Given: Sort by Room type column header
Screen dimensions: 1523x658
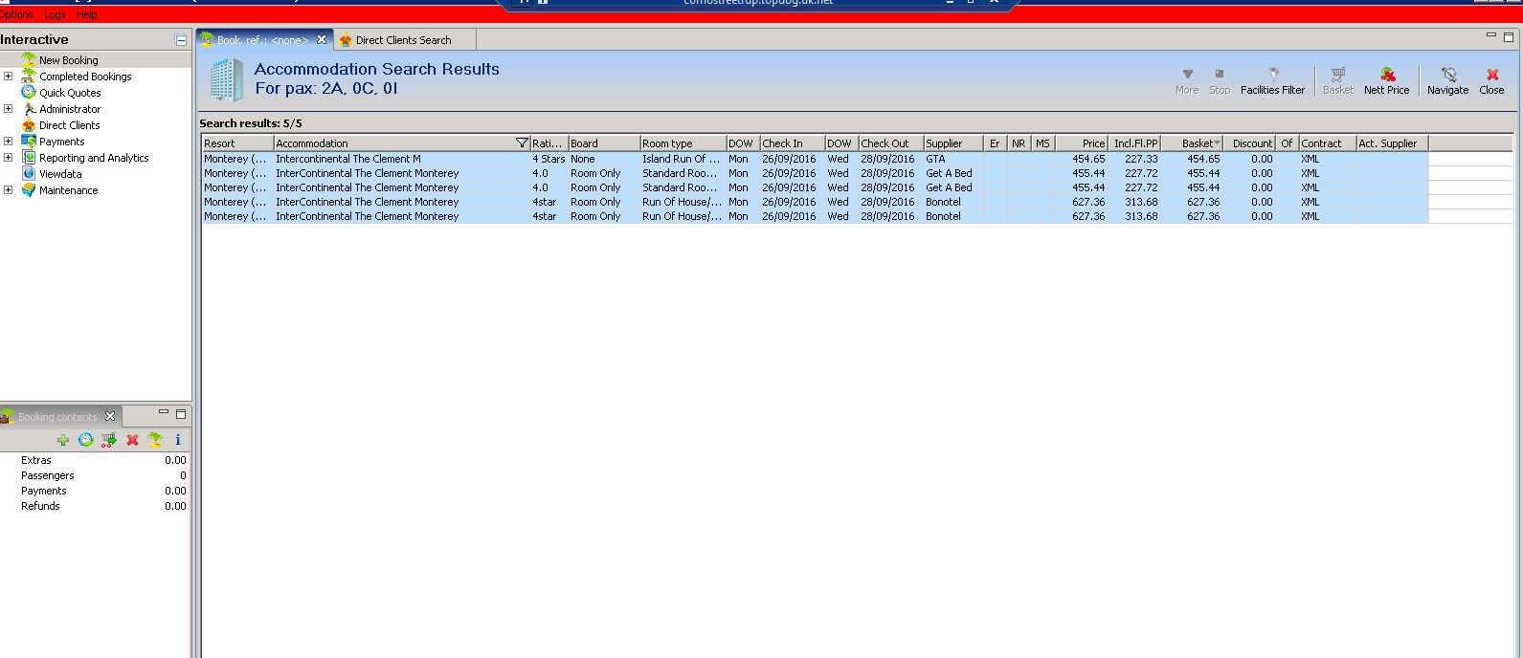Looking at the screenshot, I should click(x=683, y=143).
